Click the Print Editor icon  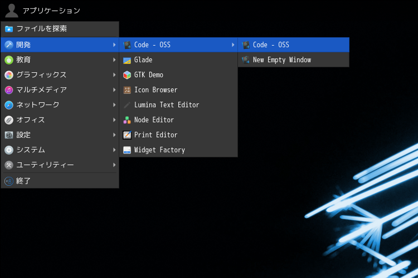(127, 135)
